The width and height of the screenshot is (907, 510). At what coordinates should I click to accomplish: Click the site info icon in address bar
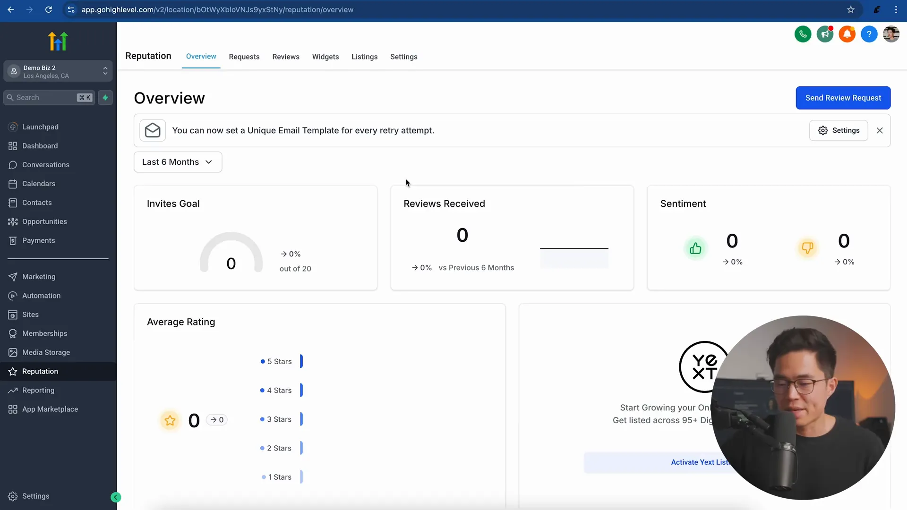(71, 9)
